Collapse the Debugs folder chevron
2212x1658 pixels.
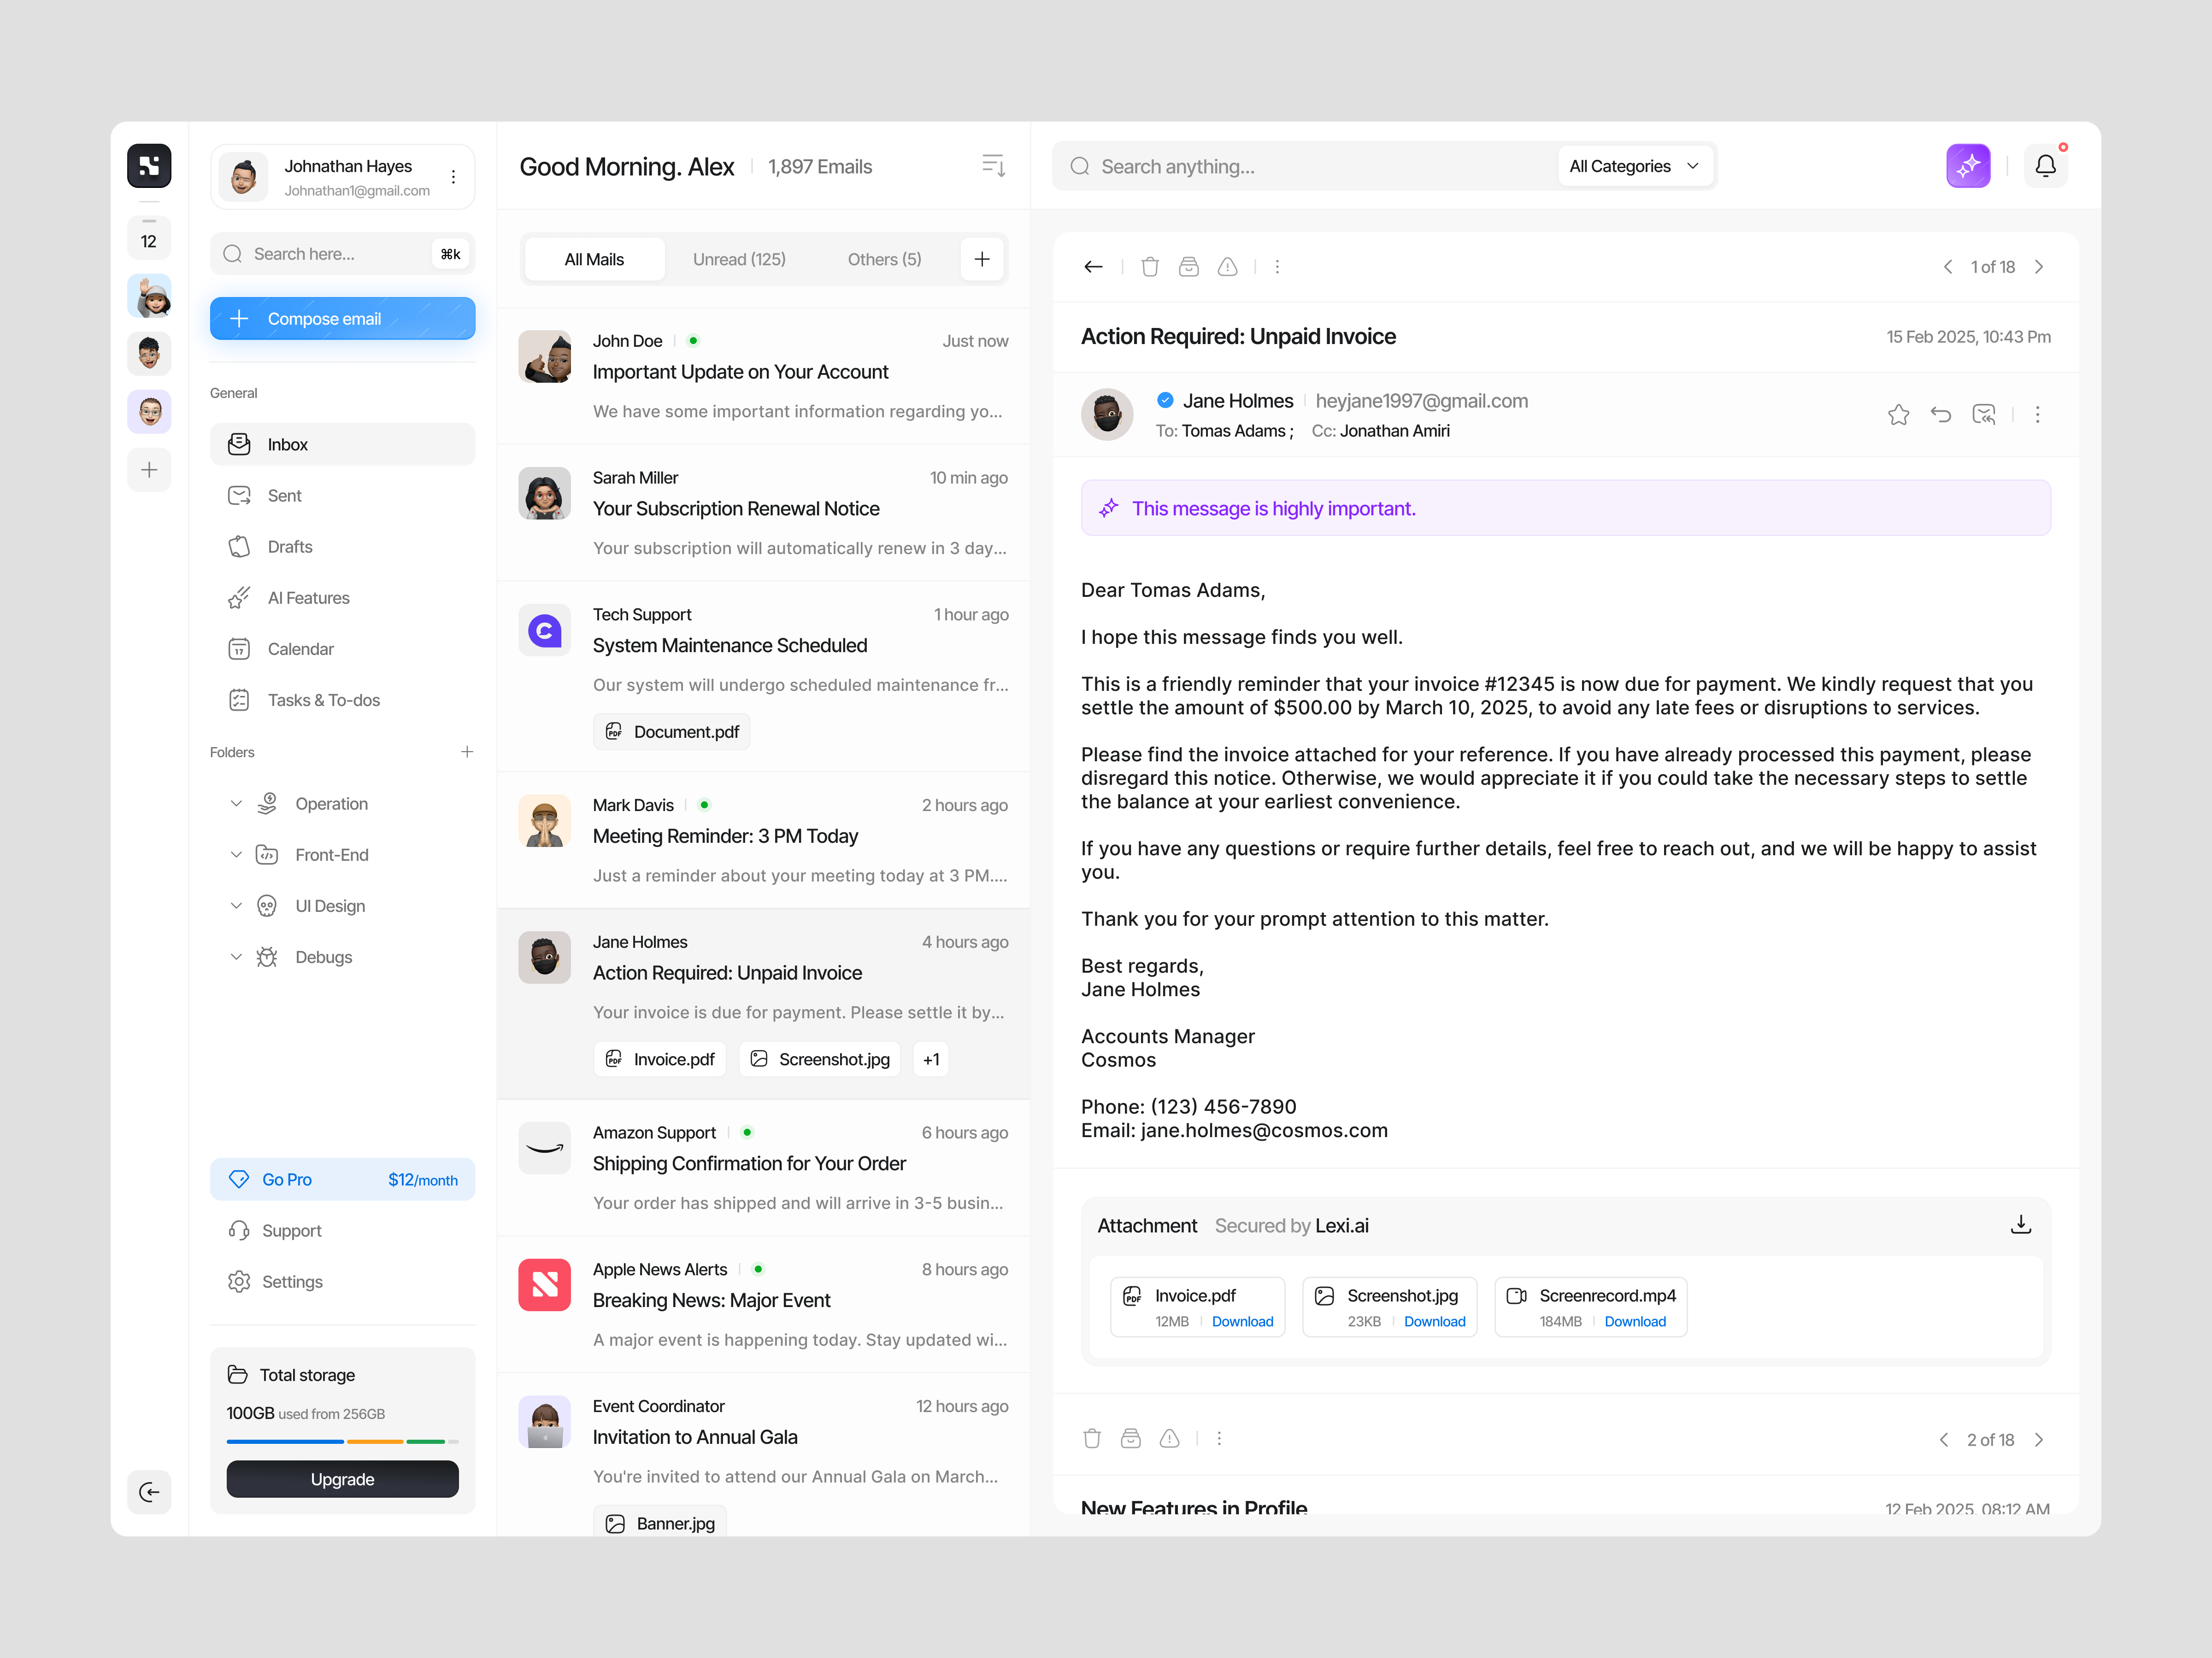236,957
